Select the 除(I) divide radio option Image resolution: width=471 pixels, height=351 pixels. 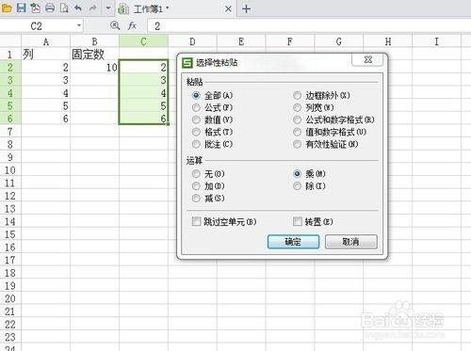[x=309, y=186]
